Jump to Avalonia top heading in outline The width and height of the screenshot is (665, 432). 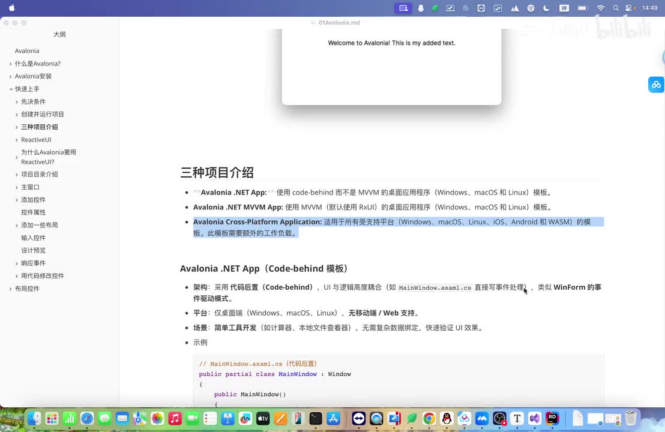coord(27,51)
